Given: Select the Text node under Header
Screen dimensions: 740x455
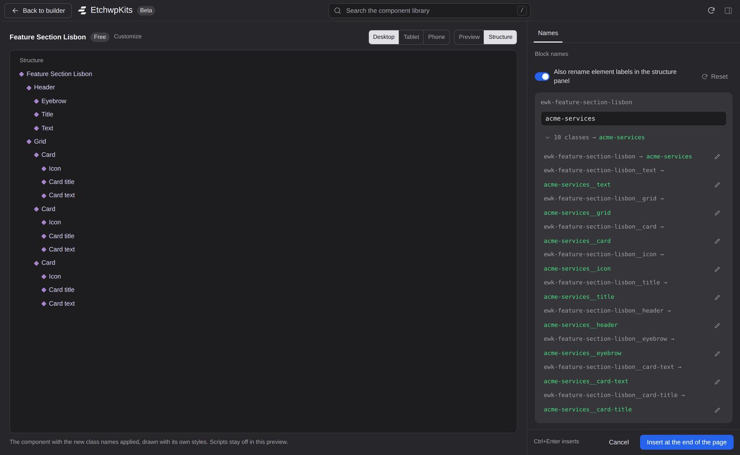Looking at the screenshot, I should point(43,128).
